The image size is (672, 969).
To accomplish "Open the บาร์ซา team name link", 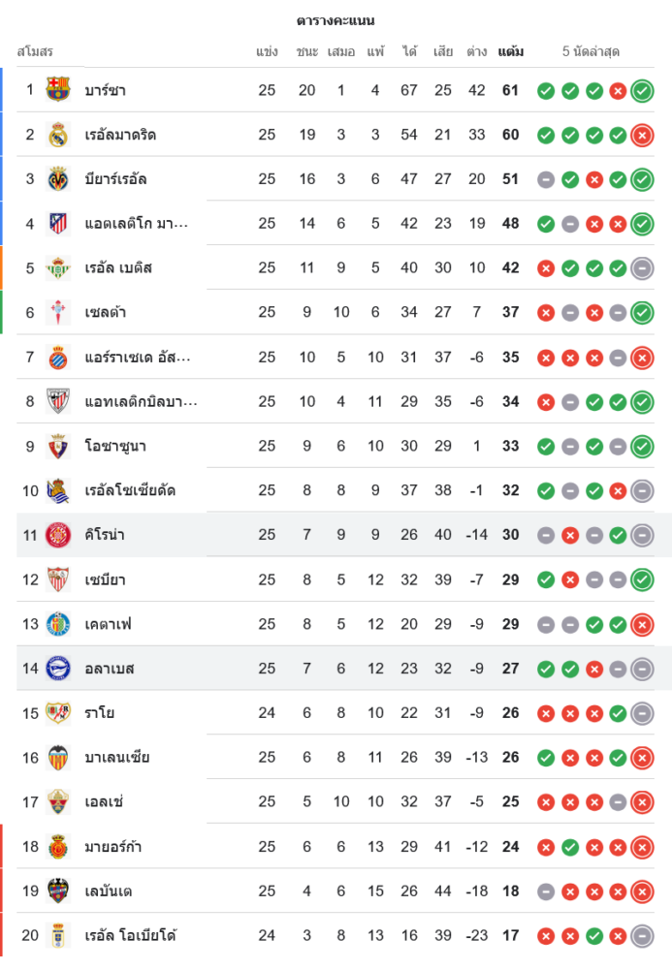I will coord(106,91).
